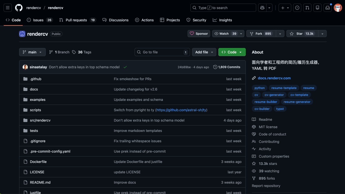Open the docs.rendercv.com website link
The width and height of the screenshot is (345, 194).
274,78
